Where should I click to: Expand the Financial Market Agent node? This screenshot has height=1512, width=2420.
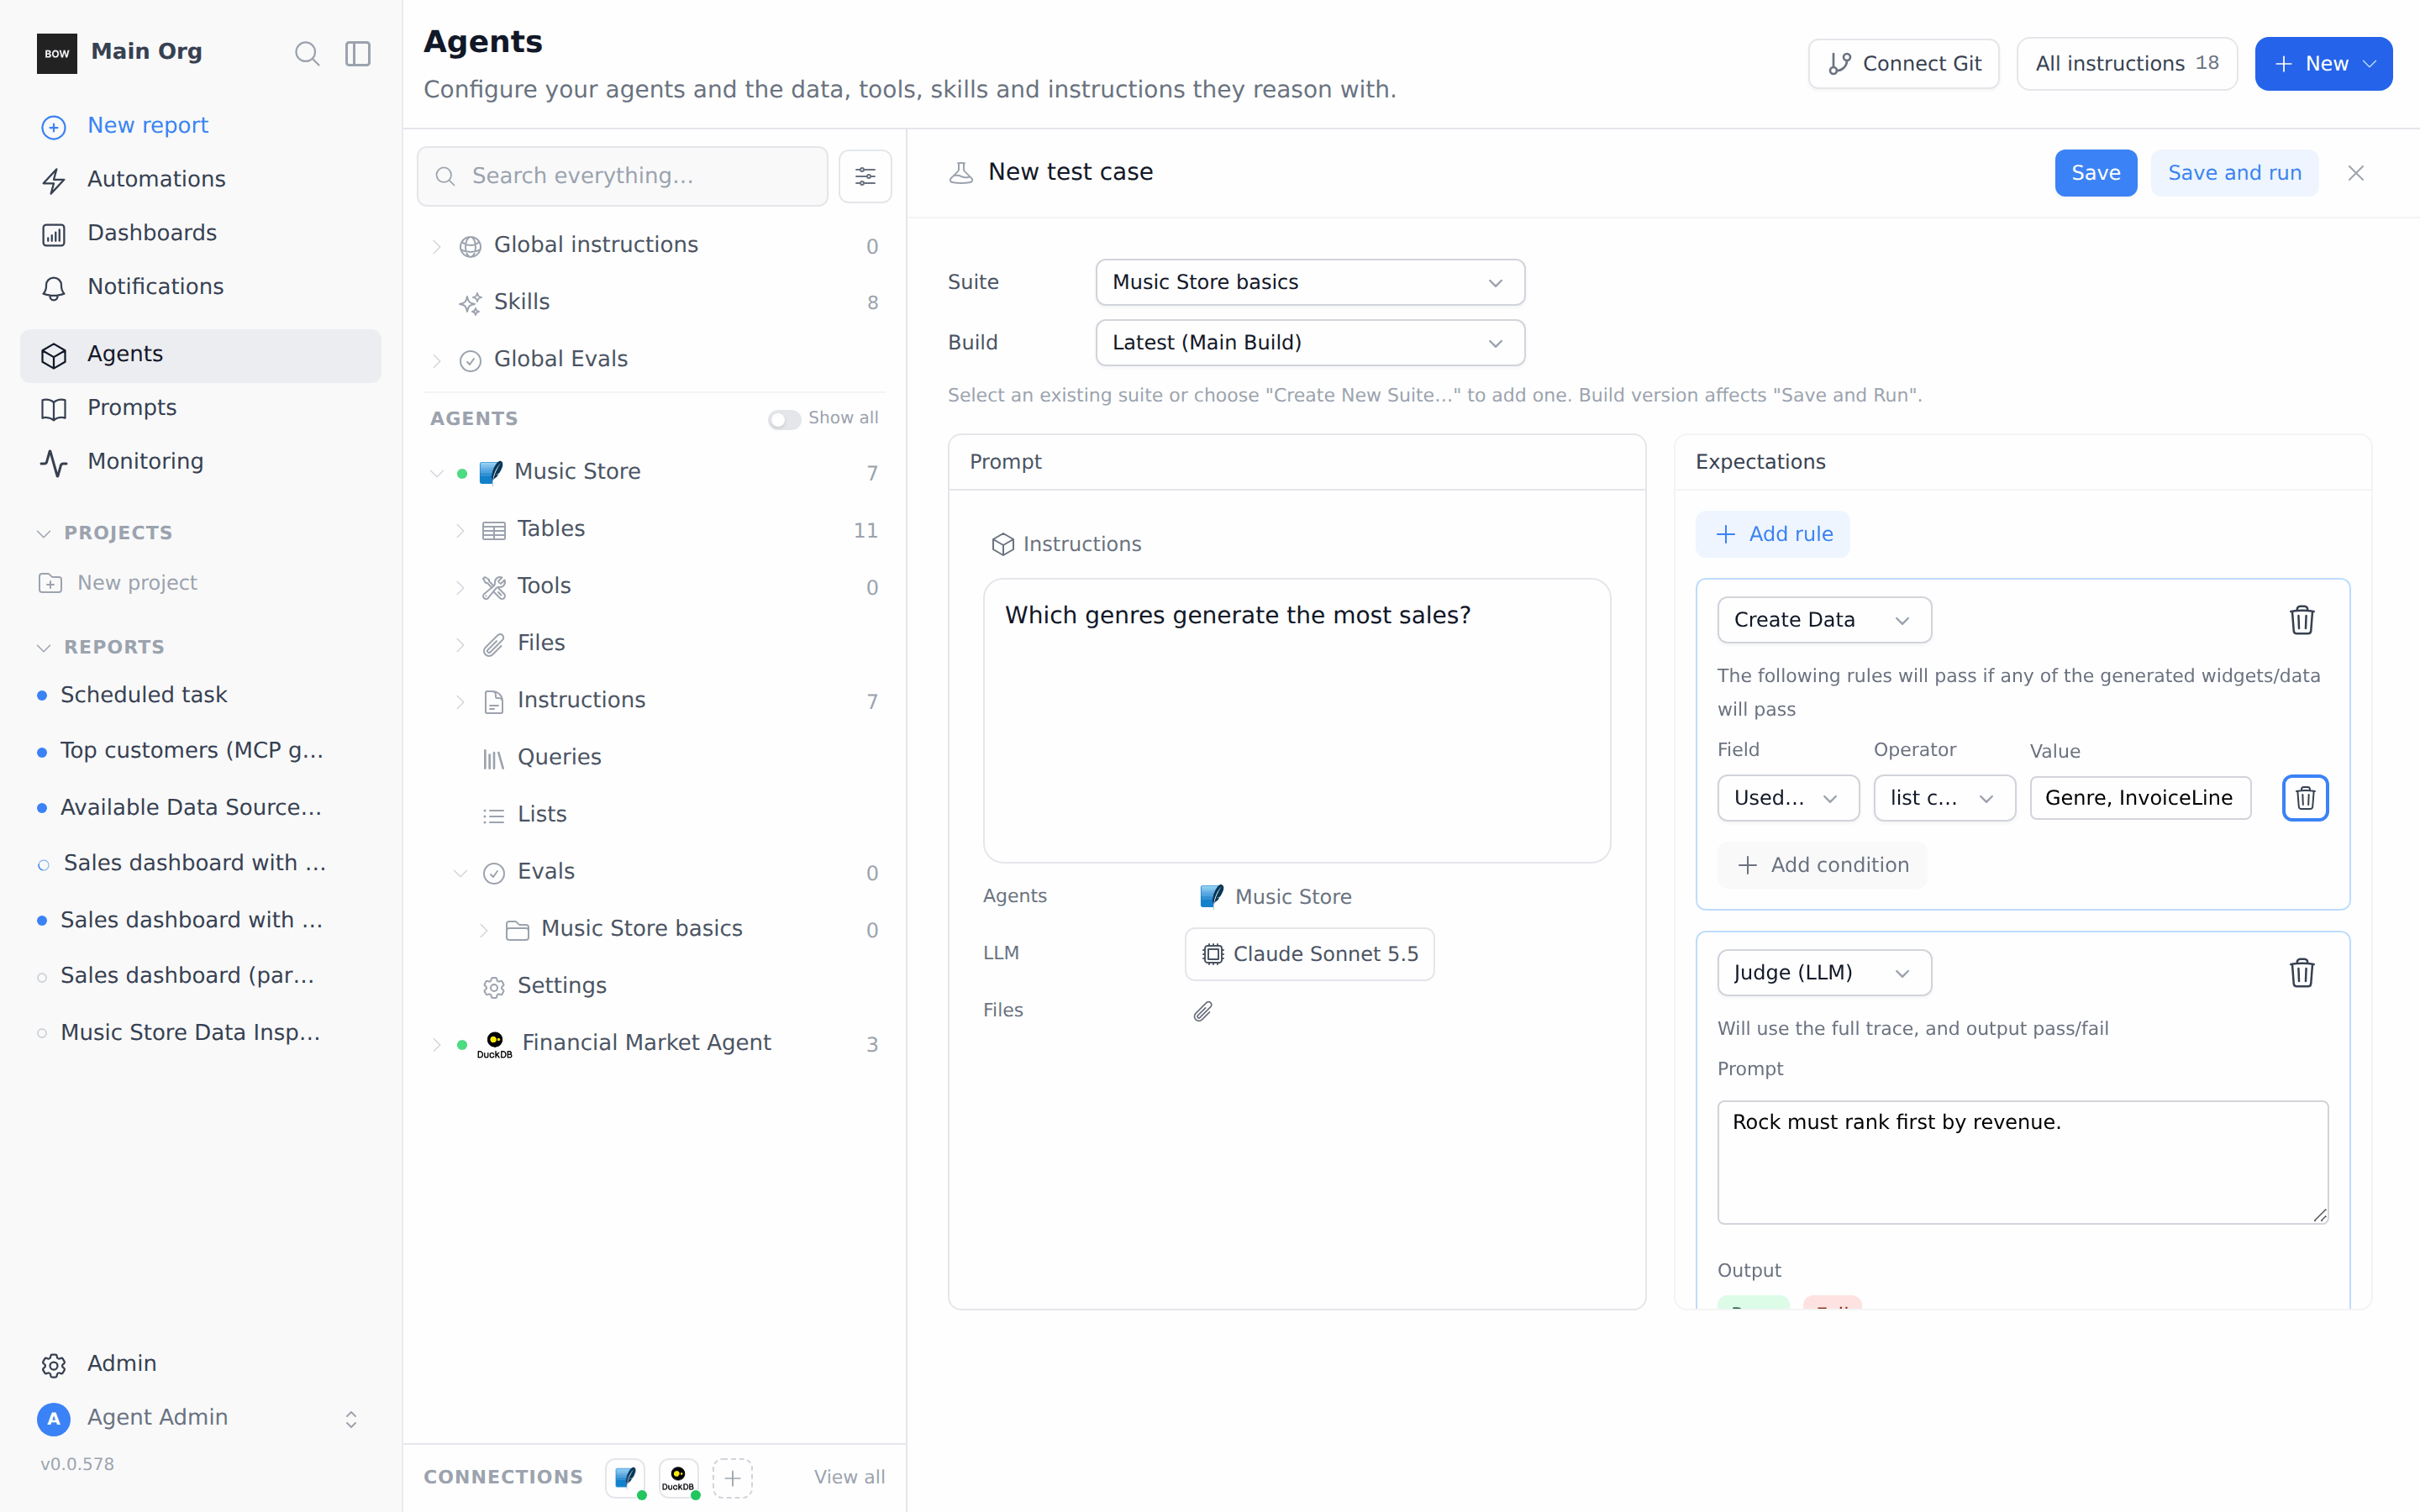(x=437, y=1045)
